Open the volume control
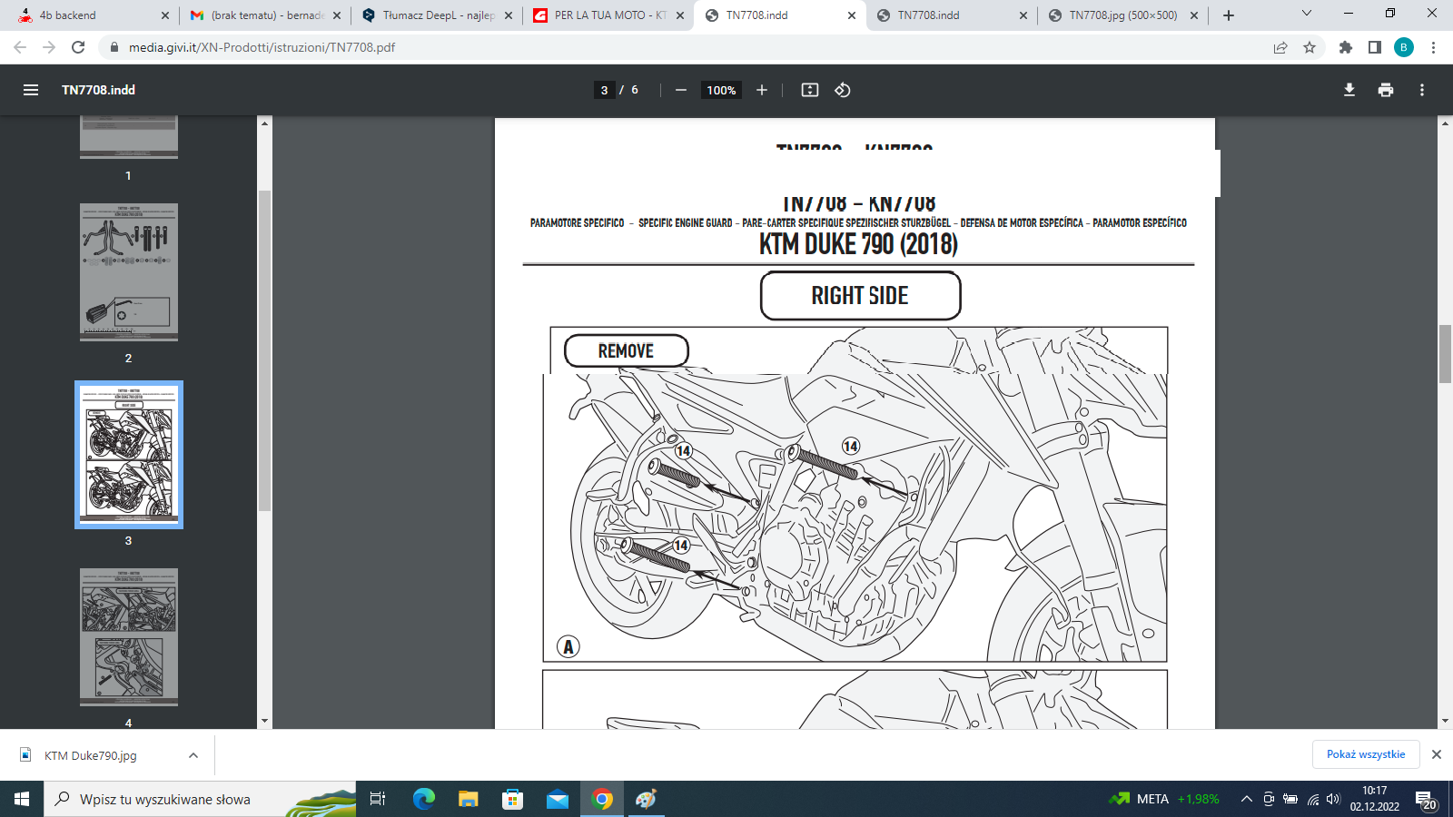This screenshot has height=817, width=1453. point(1333,799)
